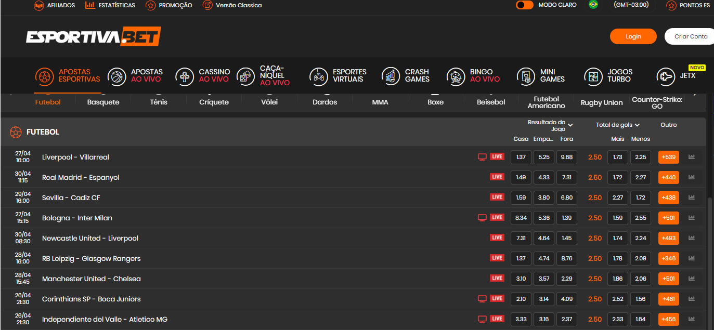The height and width of the screenshot is (330, 714).
Task: Click the Bingo Ao Vivo icon
Action: click(456, 76)
